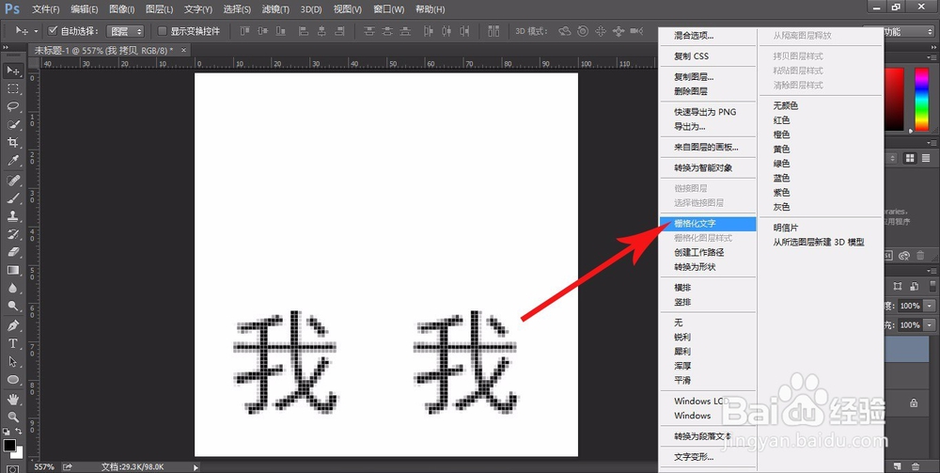The height and width of the screenshot is (473, 940).
Task: Select the Eraser tool
Action: tap(13, 252)
